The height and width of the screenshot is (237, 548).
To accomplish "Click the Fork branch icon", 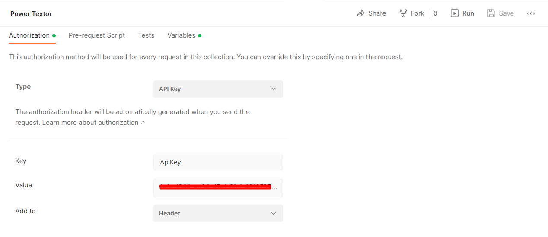I will [403, 13].
